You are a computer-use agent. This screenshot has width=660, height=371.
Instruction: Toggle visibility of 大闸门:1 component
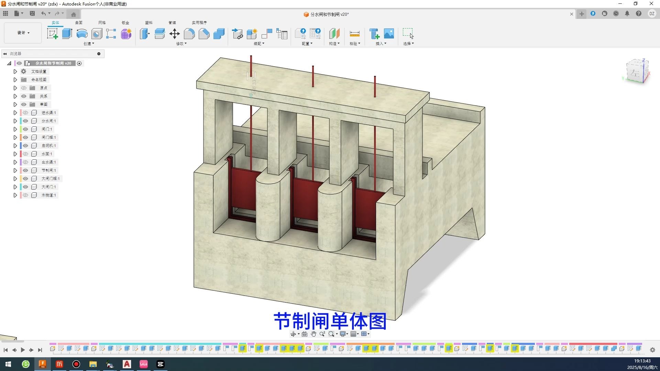(25, 187)
